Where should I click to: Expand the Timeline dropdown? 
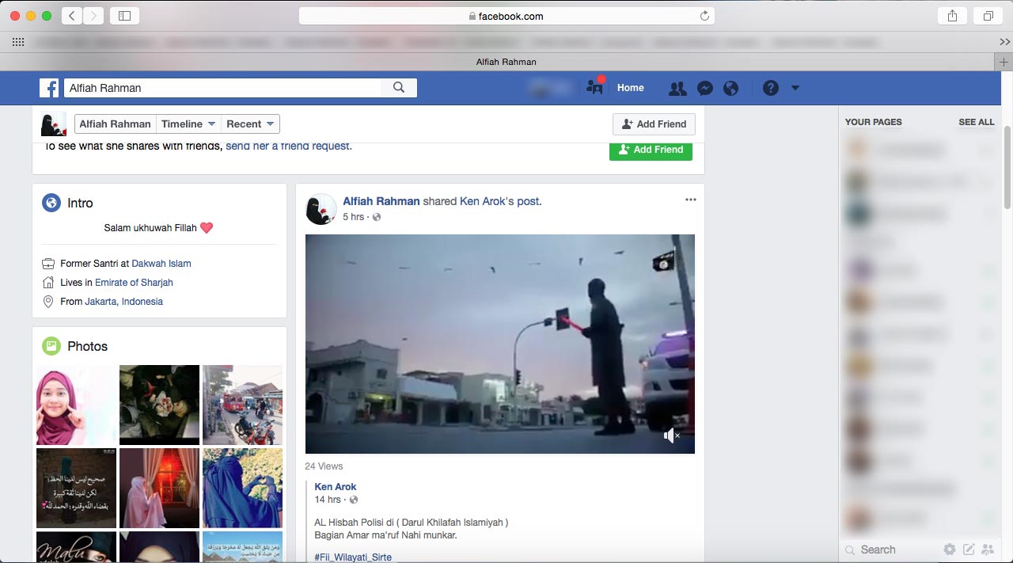188,124
